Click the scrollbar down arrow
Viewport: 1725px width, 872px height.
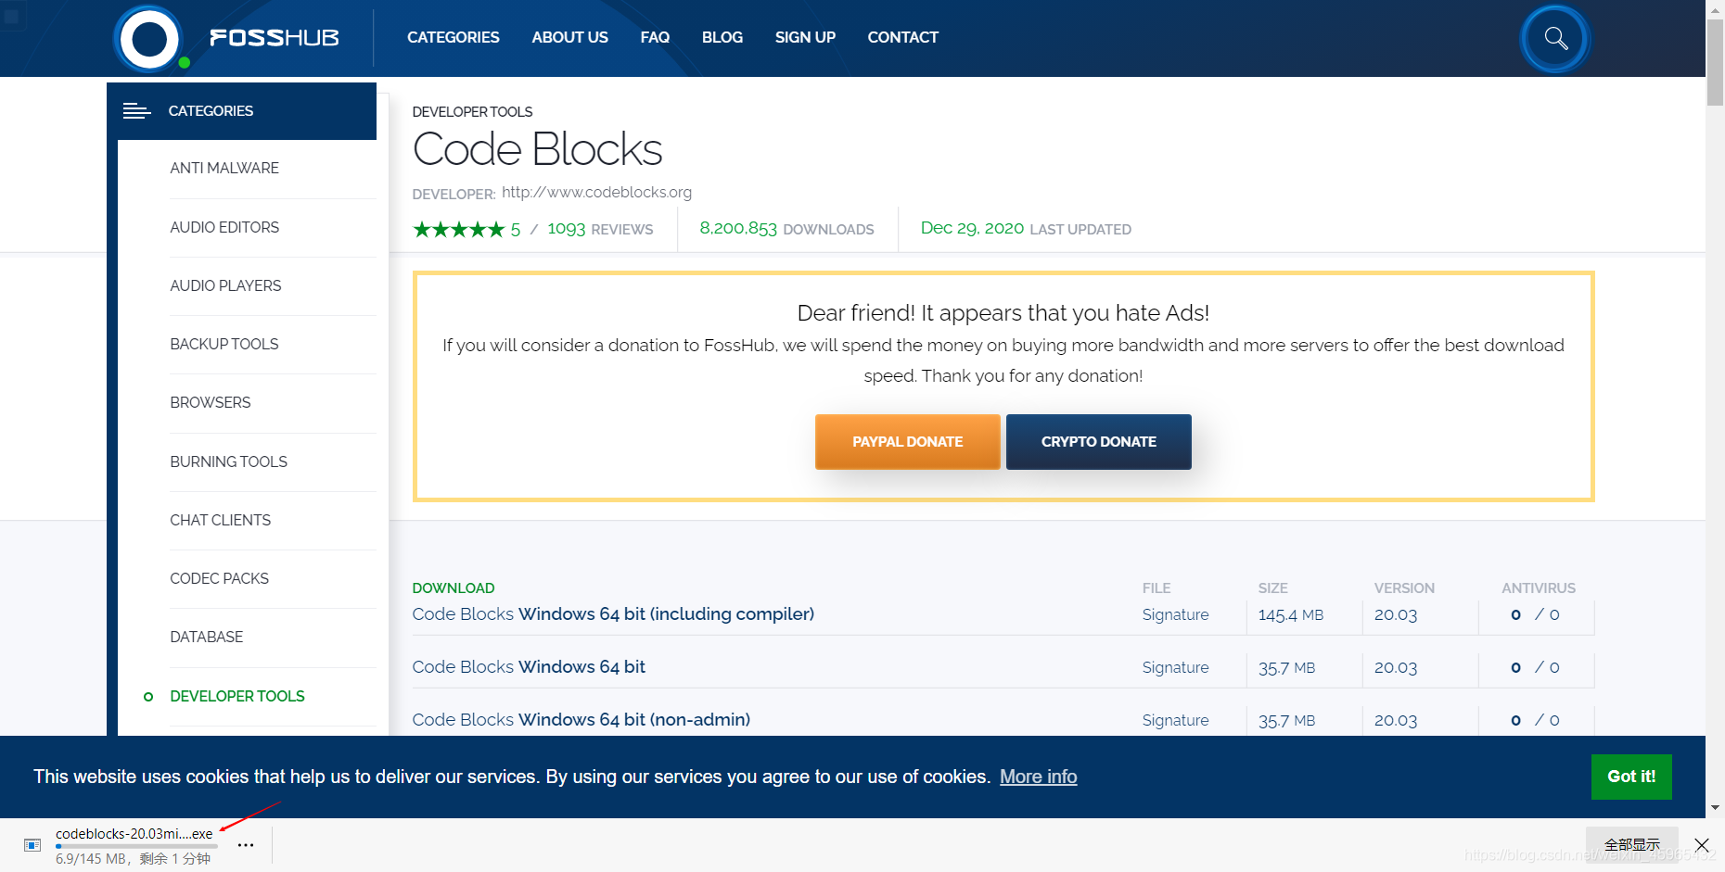[1715, 808]
